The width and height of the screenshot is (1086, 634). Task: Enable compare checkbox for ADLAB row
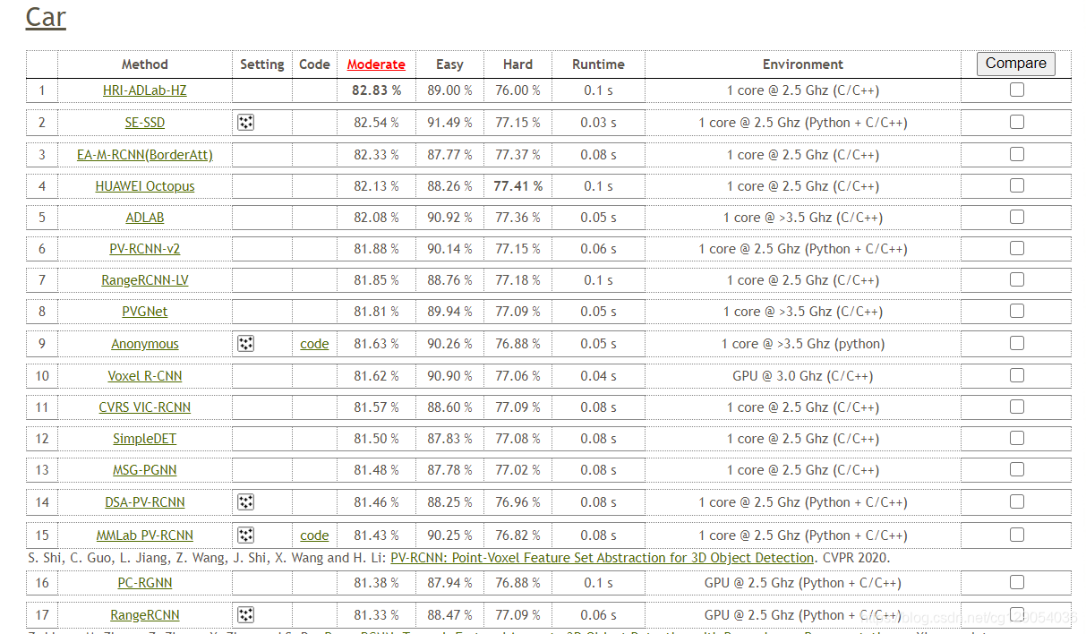pos(1017,217)
